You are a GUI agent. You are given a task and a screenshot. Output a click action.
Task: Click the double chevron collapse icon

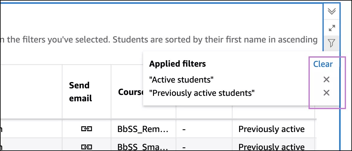[331, 11]
